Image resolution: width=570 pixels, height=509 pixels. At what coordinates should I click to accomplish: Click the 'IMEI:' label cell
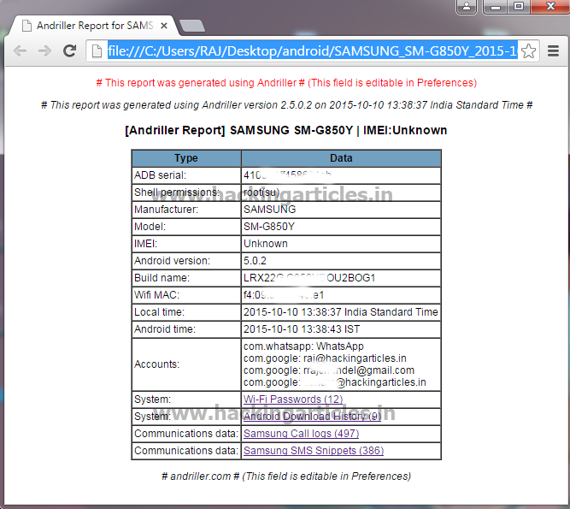click(x=186, y=244)
